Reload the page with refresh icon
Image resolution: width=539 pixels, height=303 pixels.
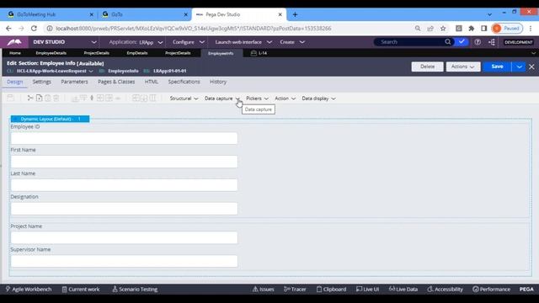[x=34, y=29]
